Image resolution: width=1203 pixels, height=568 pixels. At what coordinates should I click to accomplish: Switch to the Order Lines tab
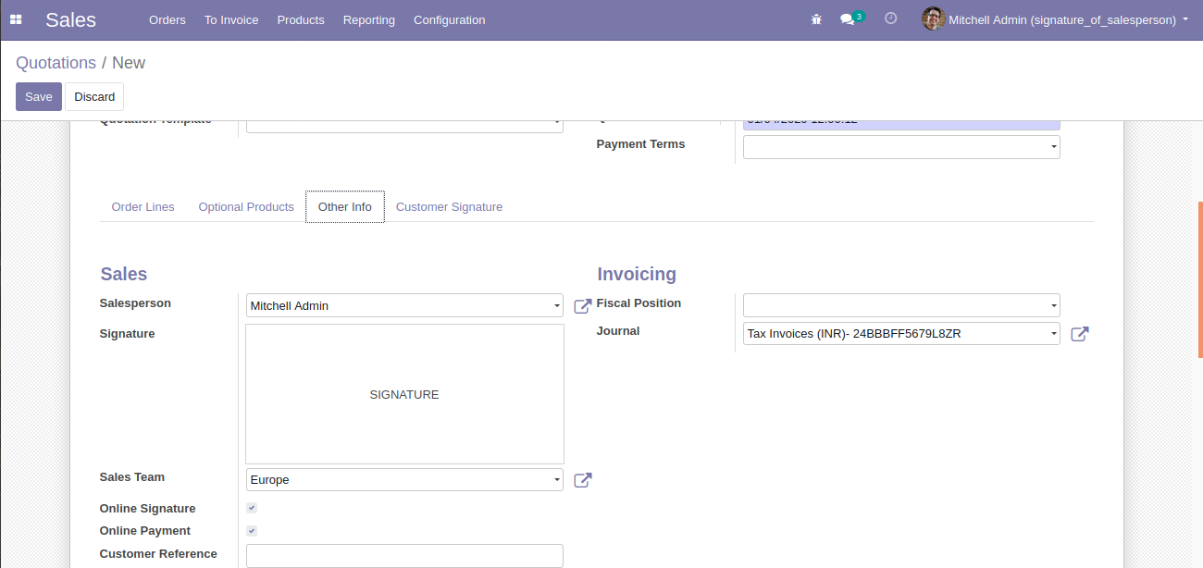click(x=143, y=207)
